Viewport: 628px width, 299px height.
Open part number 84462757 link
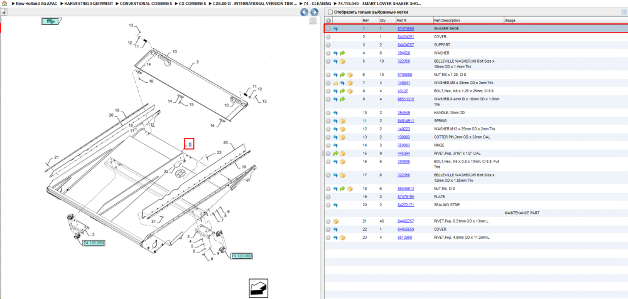click(x=405, y=221)
